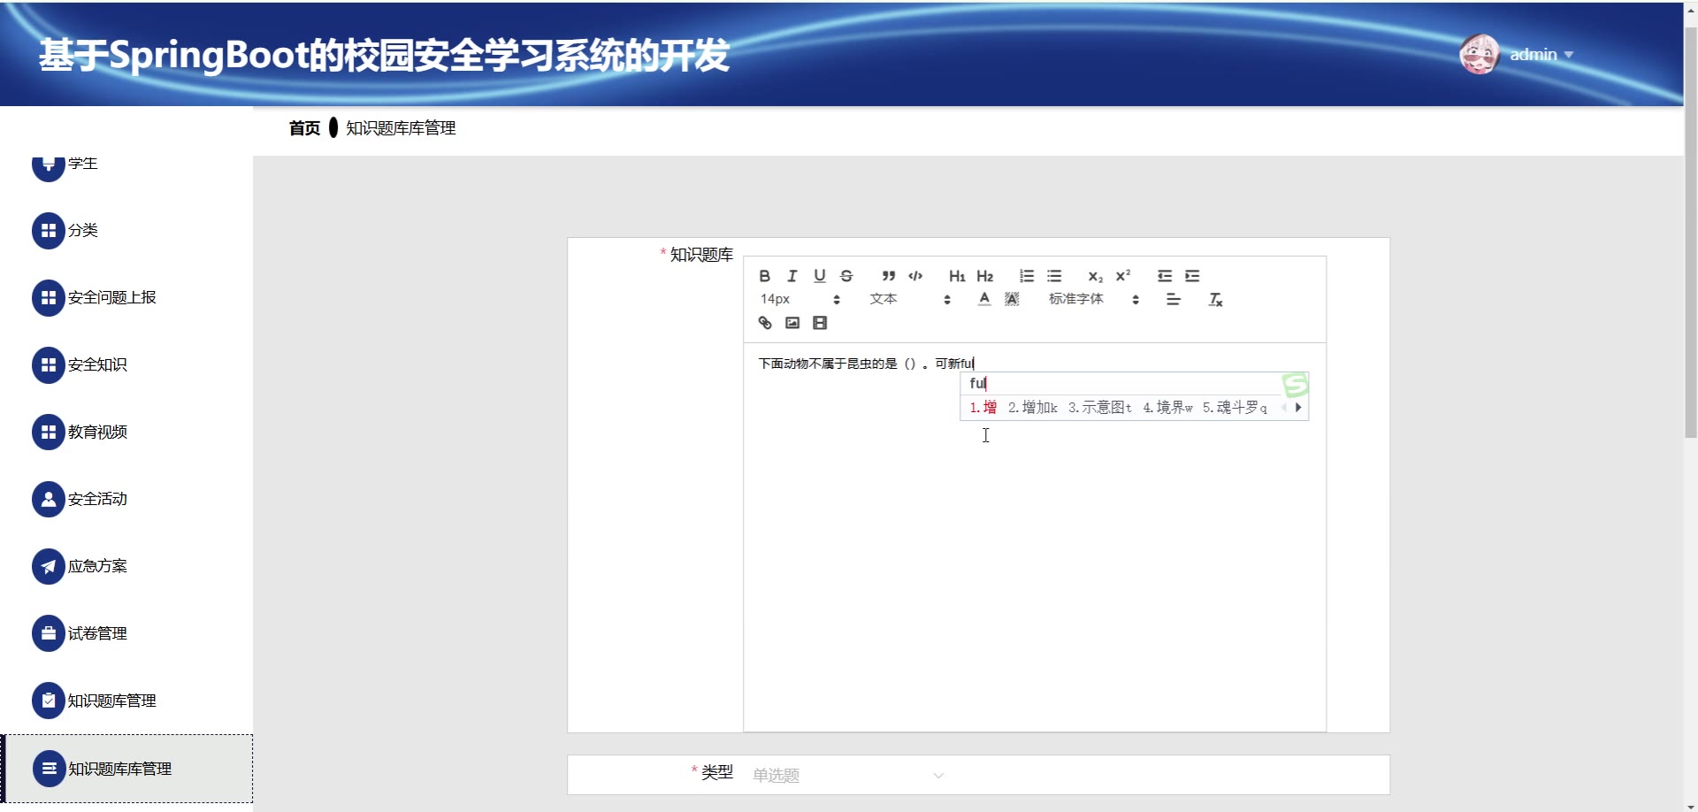Click the admin user avatar
This screenshot has width=1698, height=812.
(x=1479, y=55)
